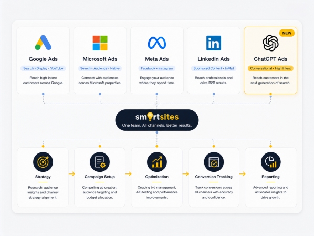
Task: Click 'Research, audience insights and channel strategy' description
Action: pos(43,192)
